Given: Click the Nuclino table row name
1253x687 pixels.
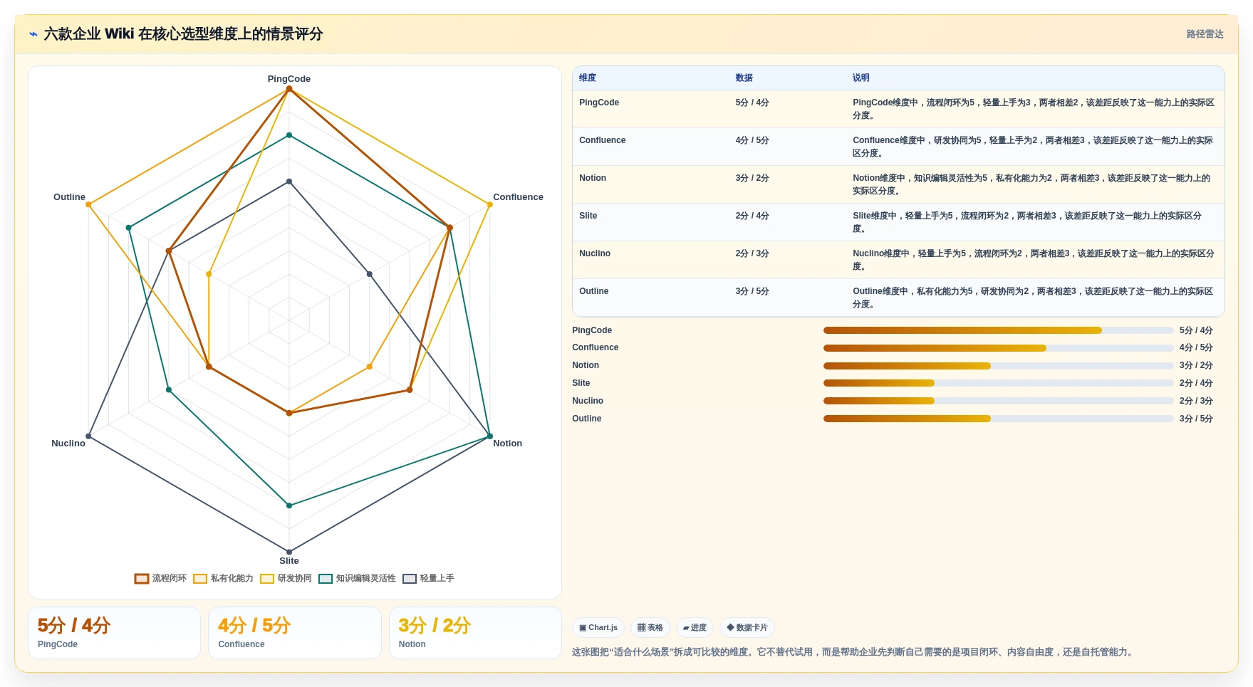Looking at the screenshot, I should 595,253.
